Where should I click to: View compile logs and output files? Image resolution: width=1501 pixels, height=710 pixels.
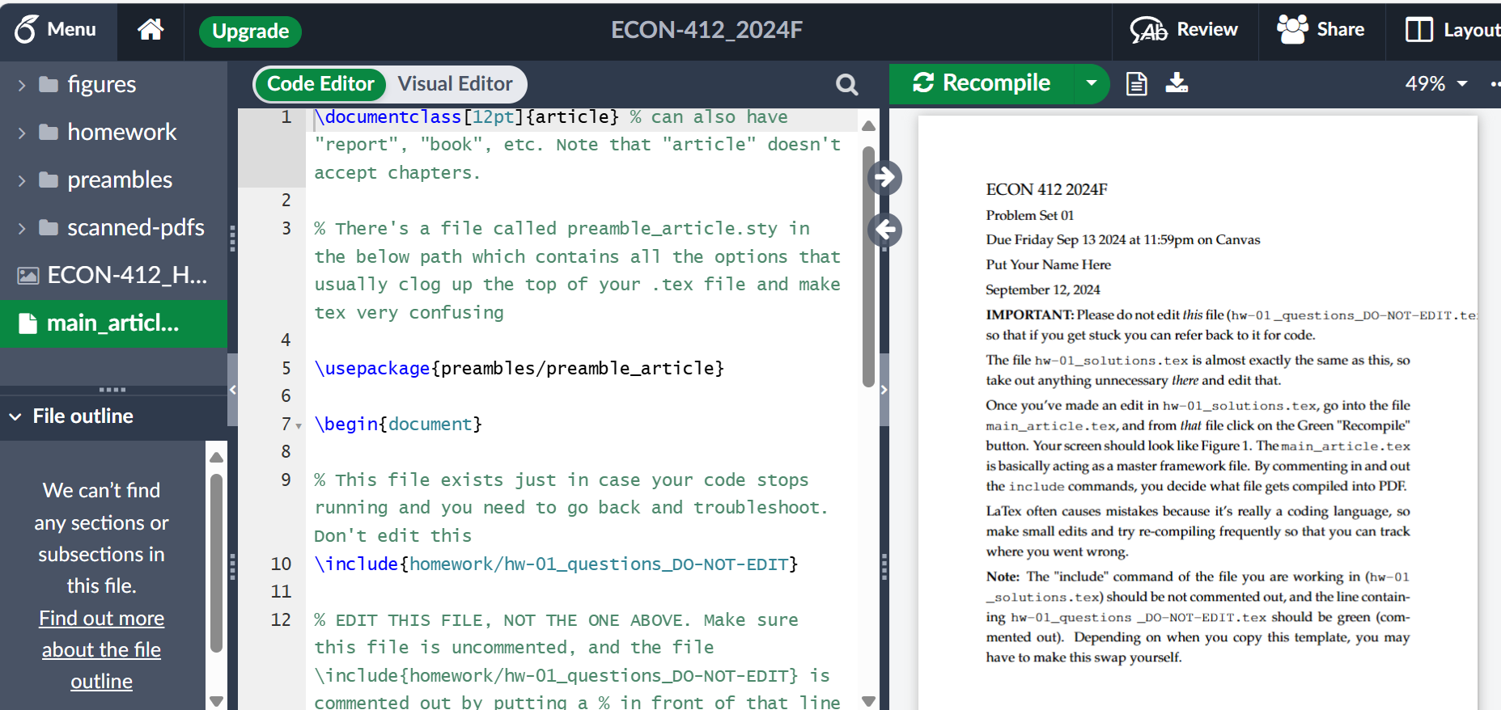pos(1136,83)
